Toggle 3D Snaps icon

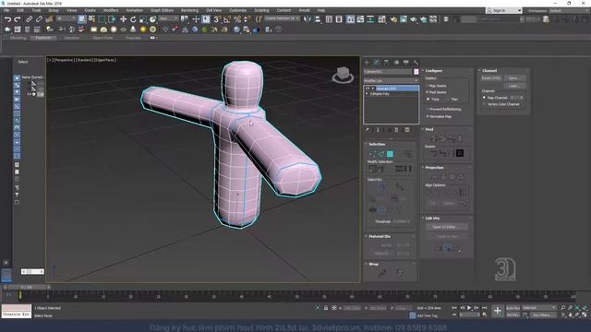coord(217,19)
